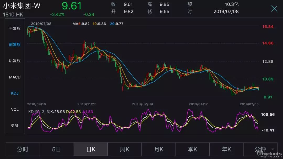Click the 2019/02/04 date marker on chart
This screenshot has width=283, height=159.
coord(143,104)
